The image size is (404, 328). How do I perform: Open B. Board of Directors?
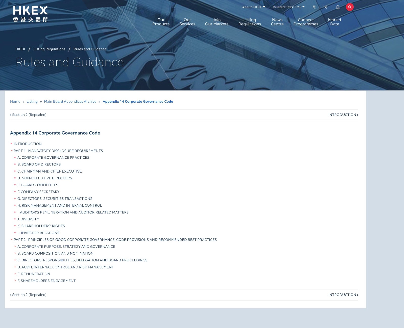coord(39,164)
